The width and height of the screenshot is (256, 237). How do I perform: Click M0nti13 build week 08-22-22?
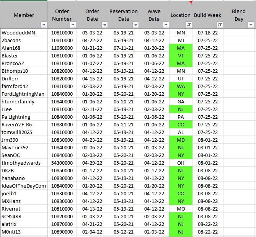coord(207,232)
